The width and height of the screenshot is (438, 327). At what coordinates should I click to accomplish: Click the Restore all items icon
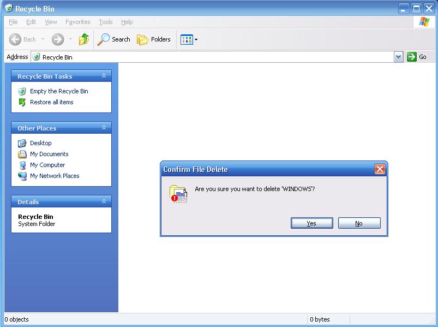tap(22, 102)
